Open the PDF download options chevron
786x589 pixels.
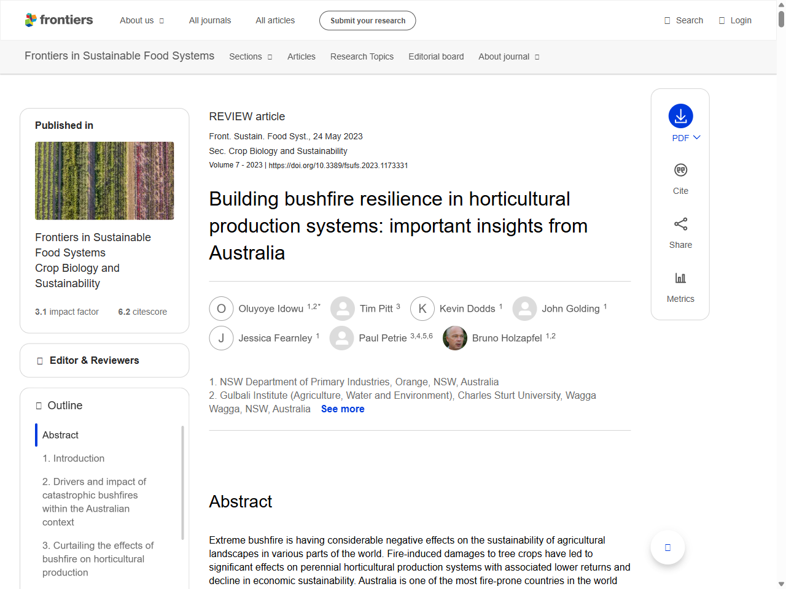coord(696,137)
